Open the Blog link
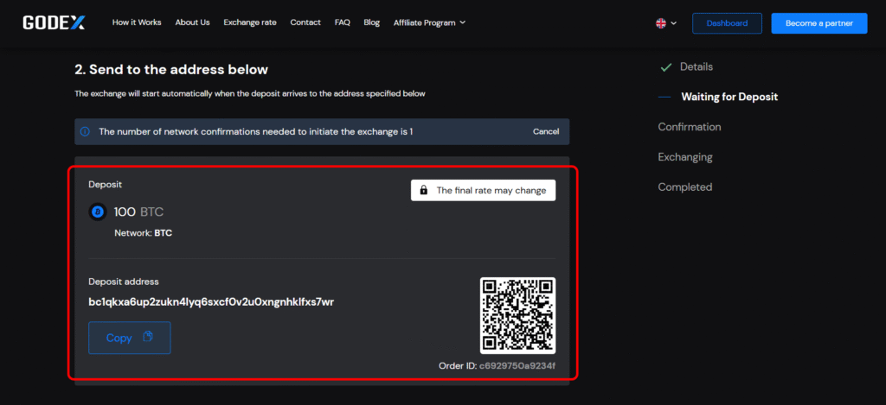This screenshot has height=405, width=886. (372, 22)
